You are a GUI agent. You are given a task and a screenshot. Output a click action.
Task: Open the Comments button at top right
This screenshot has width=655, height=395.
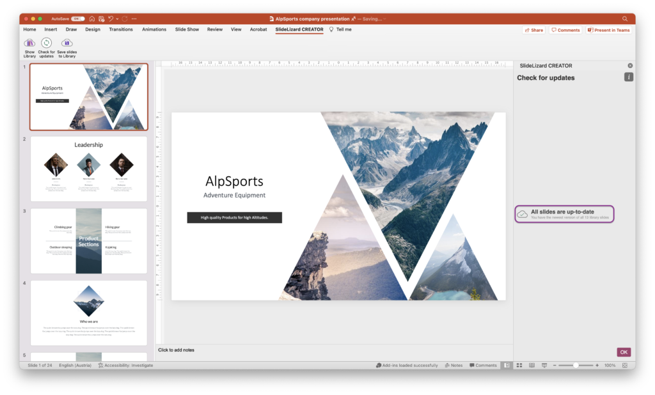point(565,30)
